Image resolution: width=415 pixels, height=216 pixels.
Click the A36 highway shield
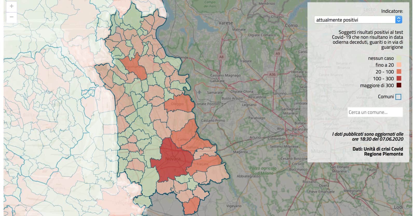click(x=272, y=74)
